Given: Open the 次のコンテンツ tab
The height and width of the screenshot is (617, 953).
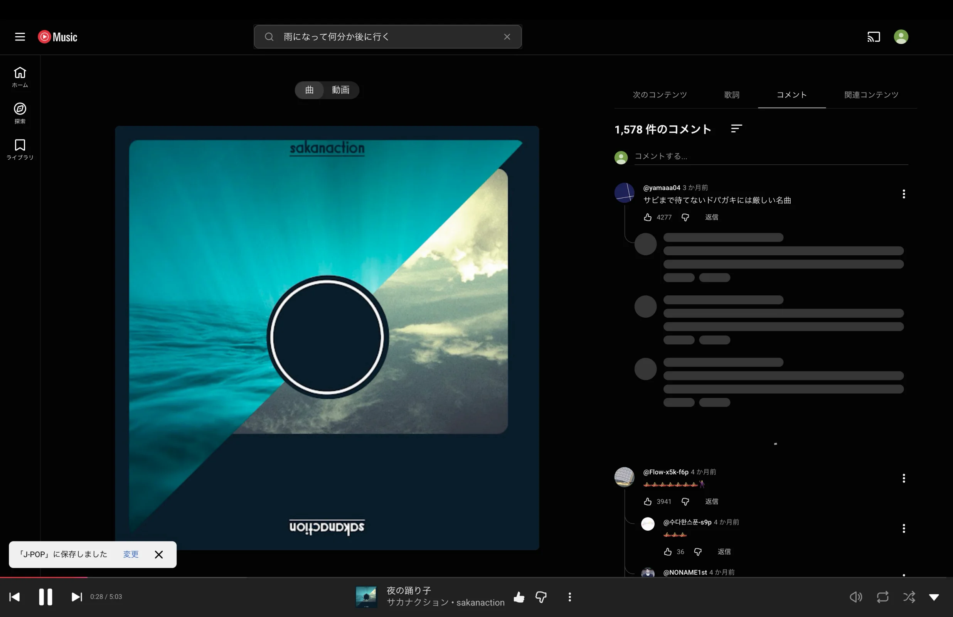Looking at the screenshot, I should coord(660,95).
